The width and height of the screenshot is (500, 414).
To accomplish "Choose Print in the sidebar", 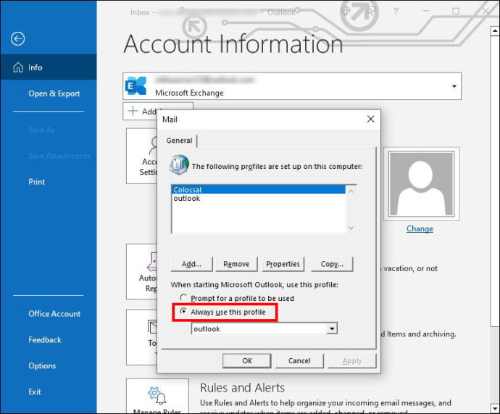I will [x=37, y=182].
